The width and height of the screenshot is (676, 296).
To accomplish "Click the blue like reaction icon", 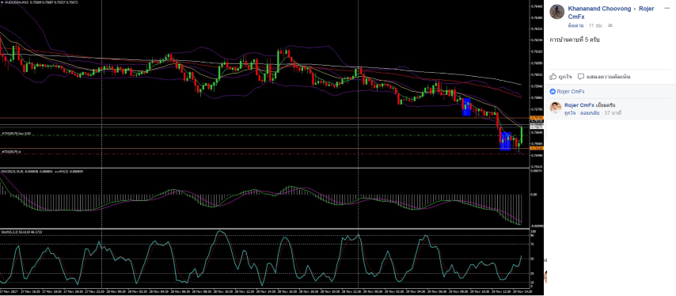I will (553, 91).
